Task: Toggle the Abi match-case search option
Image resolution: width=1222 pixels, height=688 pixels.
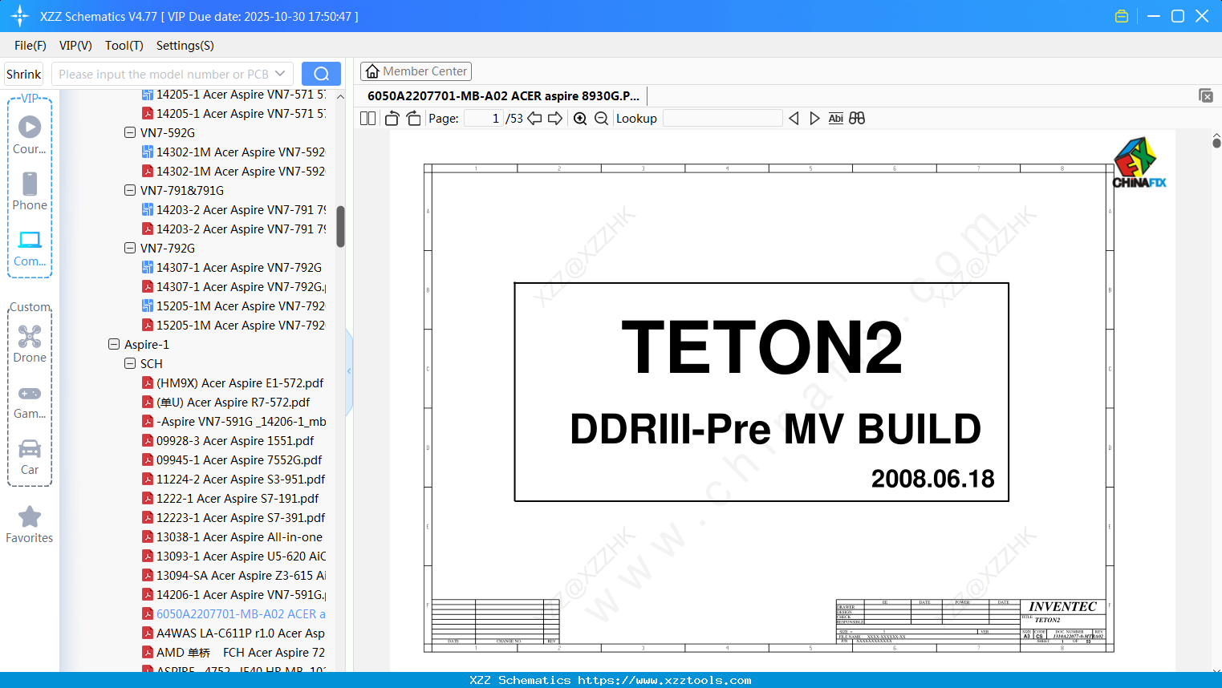Action: tap(835, 119)
